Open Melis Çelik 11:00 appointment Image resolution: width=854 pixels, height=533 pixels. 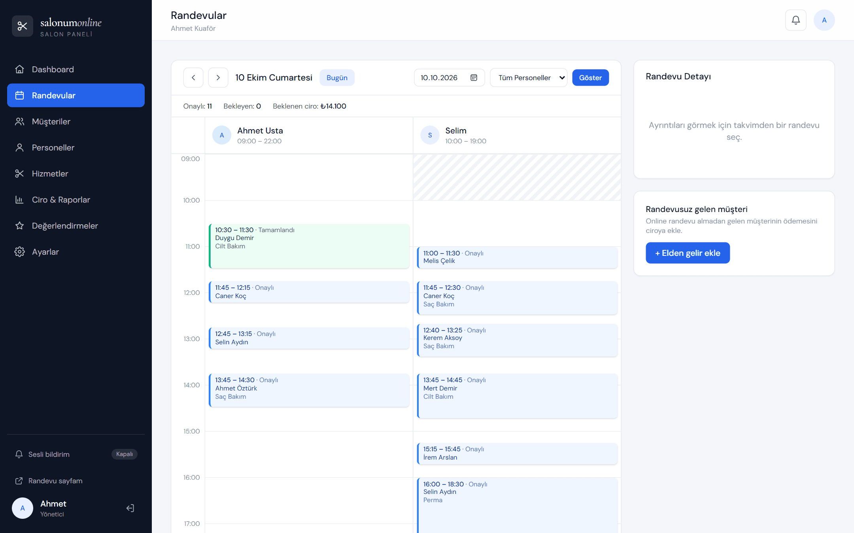pyautogui.click(x=517, y=257)
